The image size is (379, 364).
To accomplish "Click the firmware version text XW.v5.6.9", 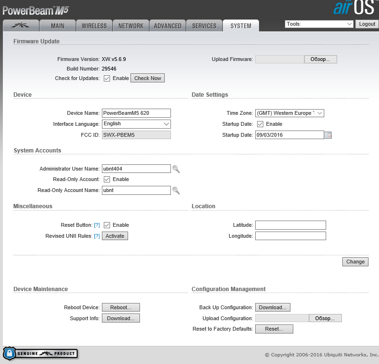I will 114,59.
